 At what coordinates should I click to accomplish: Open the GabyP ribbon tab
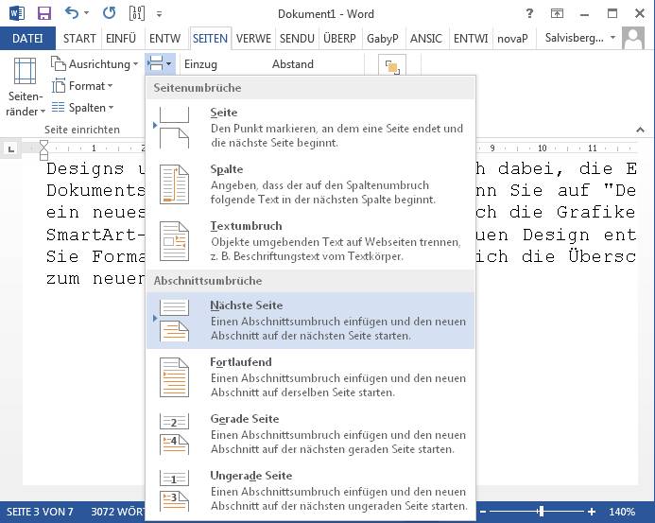click(x=383, y=39)
